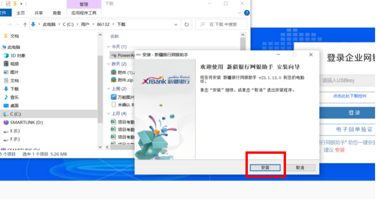This screenshot has height=200, width=376.
Task: Open the address bar history dropdown
Action: point(176,25)
